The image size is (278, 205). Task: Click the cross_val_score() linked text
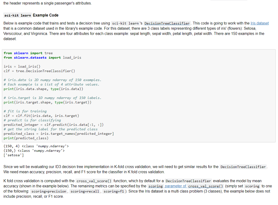205,186
